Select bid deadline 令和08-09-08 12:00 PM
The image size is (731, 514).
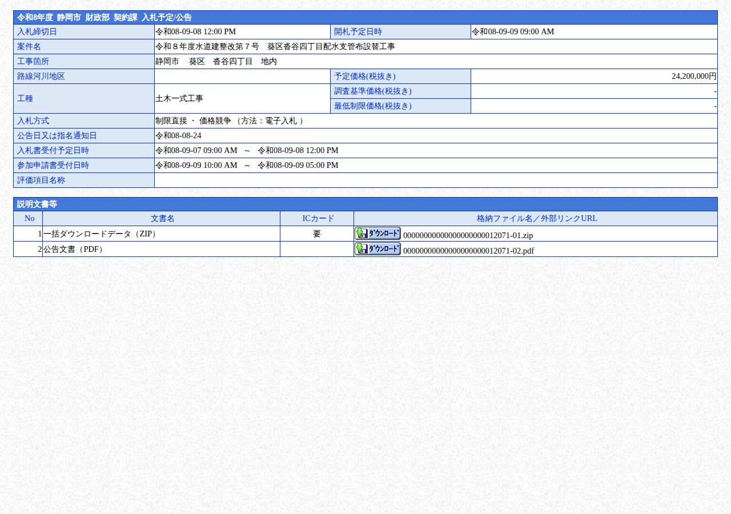[x=195, y=32]
